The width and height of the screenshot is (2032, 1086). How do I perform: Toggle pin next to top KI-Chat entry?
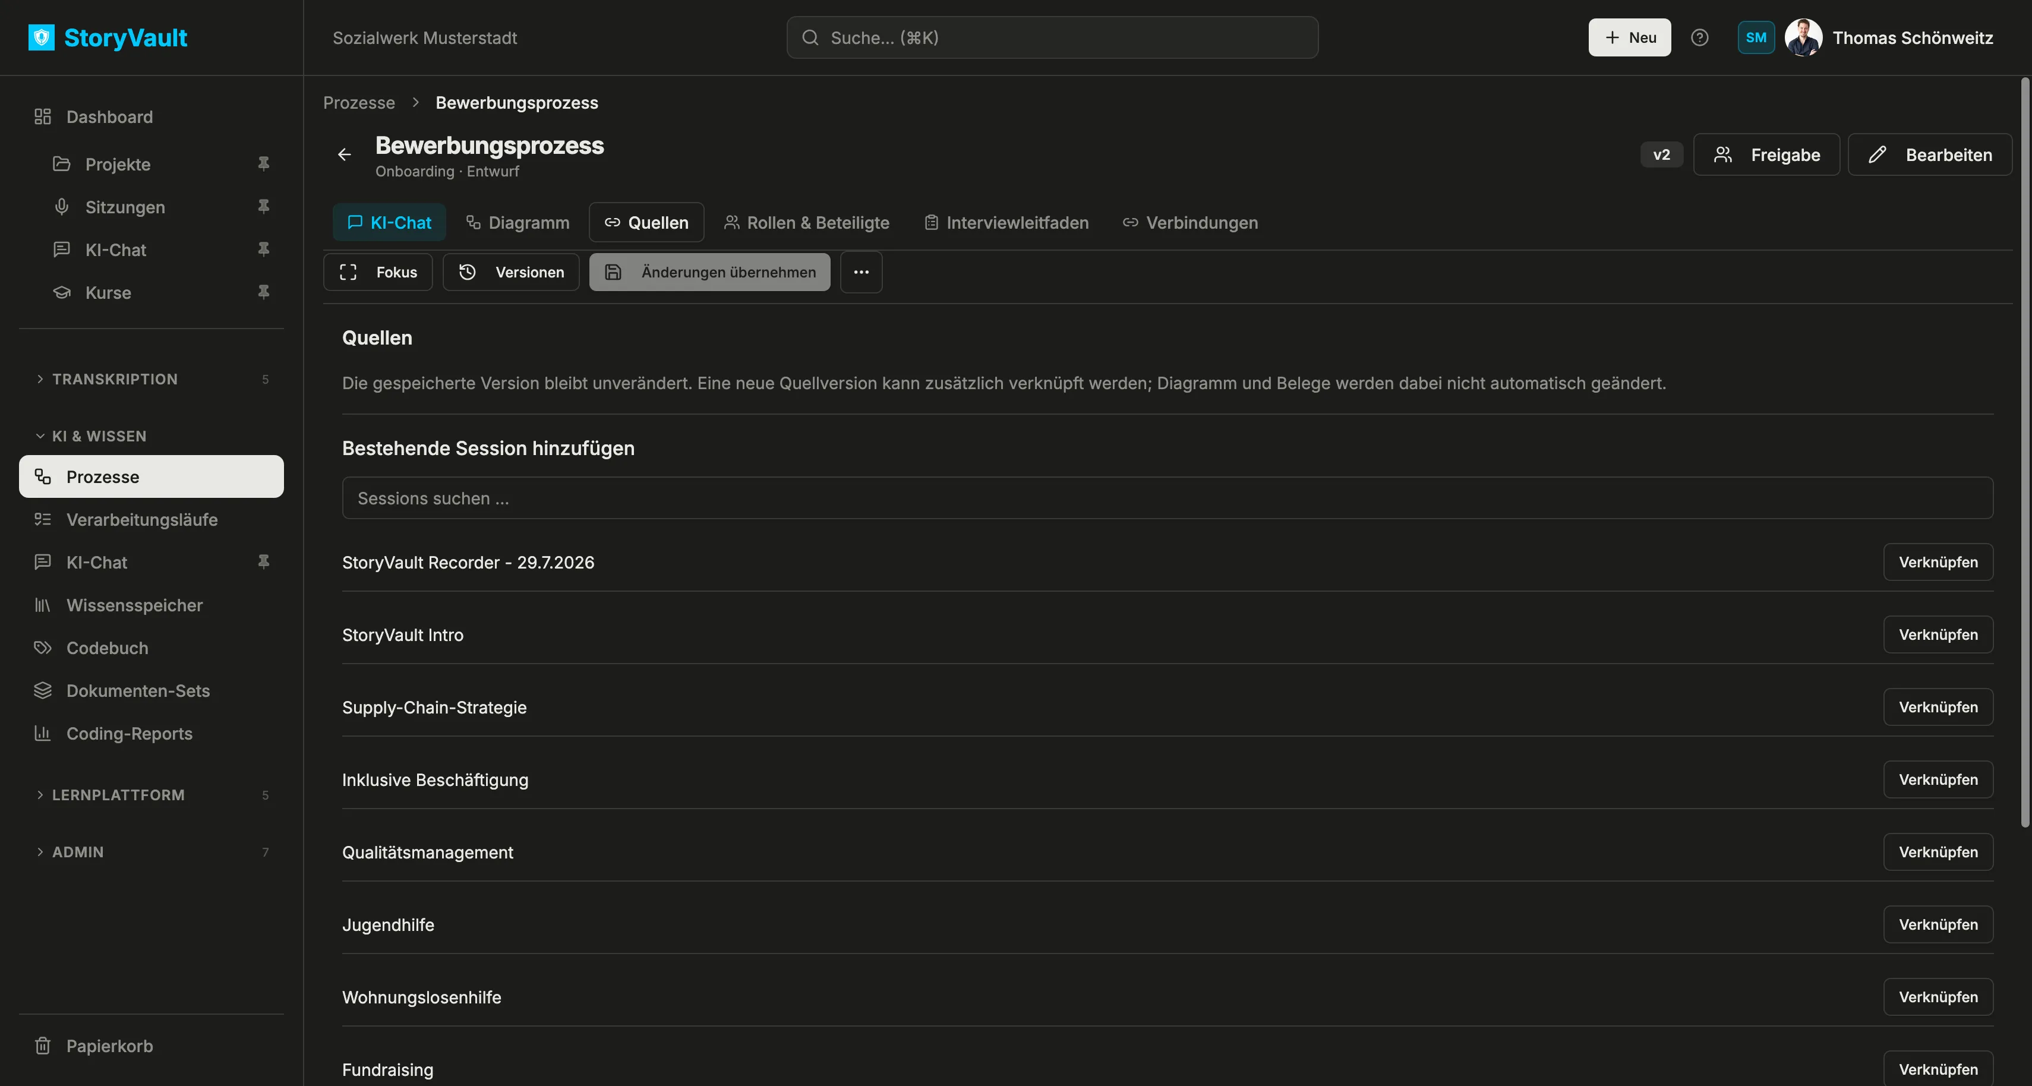(263, 249)
